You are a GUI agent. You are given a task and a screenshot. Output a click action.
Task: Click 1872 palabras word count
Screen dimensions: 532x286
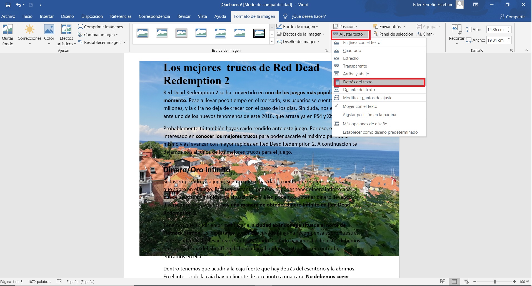(39, 282)
